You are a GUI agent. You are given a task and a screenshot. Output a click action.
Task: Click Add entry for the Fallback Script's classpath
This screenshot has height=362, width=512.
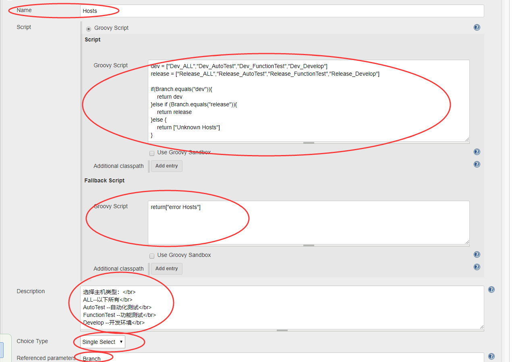166,269
